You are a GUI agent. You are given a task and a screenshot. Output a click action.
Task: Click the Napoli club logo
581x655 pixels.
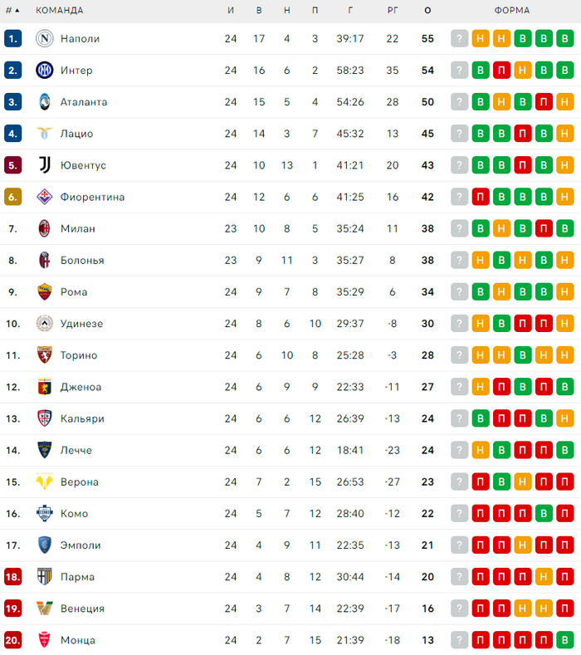(x=44, y=39)
